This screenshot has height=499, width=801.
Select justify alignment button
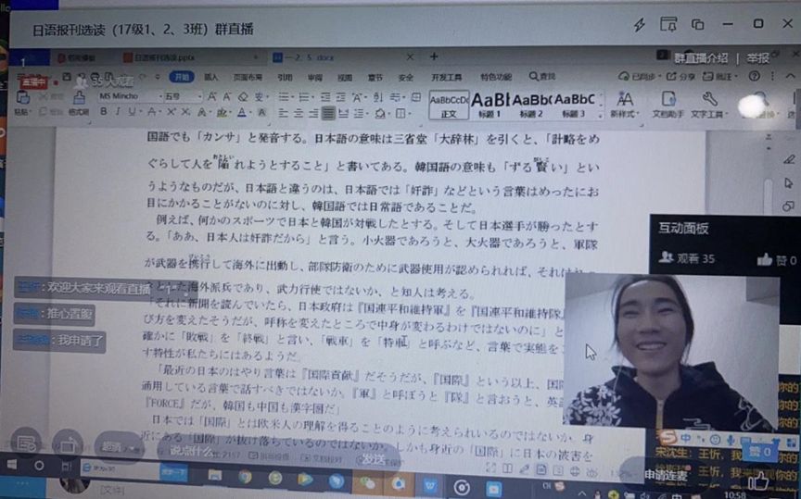coord(328,113)
